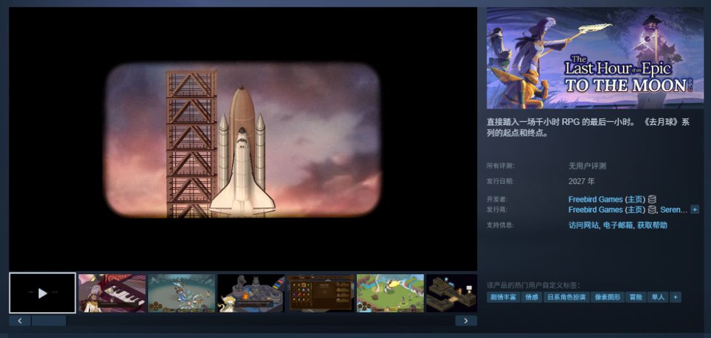The image size is (711, 338).
Task: Click the thumbnail strip scrollbar handle
Action: [x=49, y=321]
